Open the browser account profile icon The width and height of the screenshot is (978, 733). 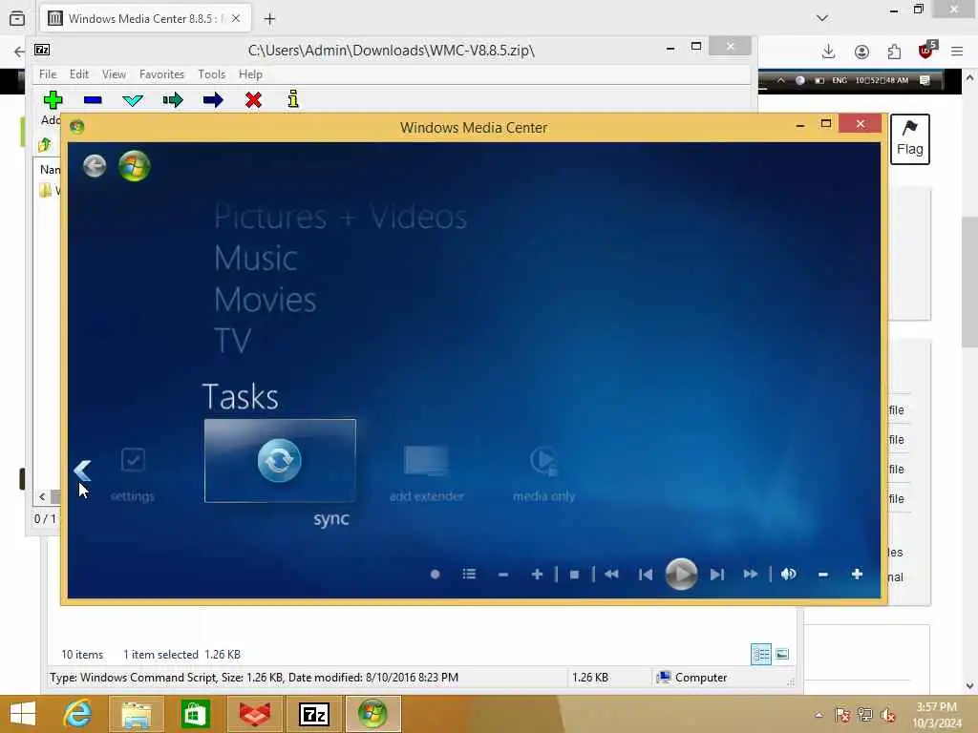coord(861,52)
